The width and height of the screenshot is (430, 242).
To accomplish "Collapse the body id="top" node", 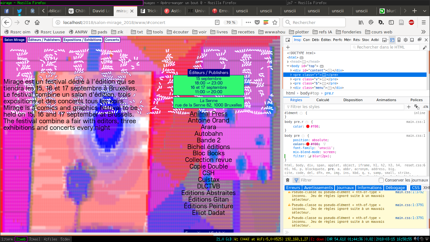I will point(288,66).
